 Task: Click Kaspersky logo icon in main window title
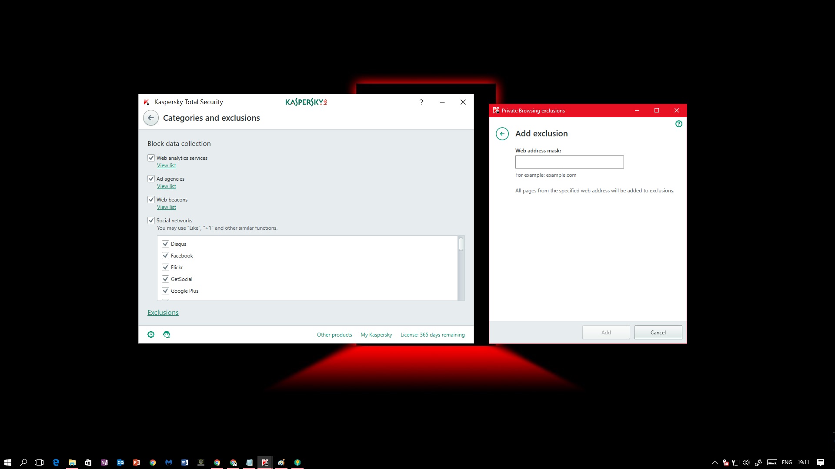pyautogui.click(x=147, y=102)
